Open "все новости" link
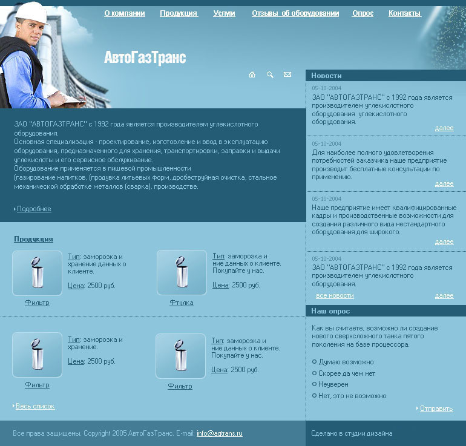The image size is (466, 446). [335, 296]
